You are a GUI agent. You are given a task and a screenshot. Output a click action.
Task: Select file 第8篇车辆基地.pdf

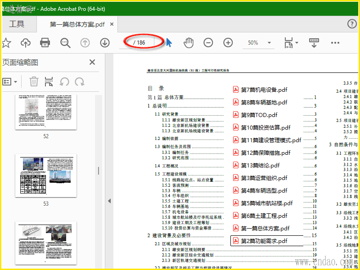(x=260, y=103)
